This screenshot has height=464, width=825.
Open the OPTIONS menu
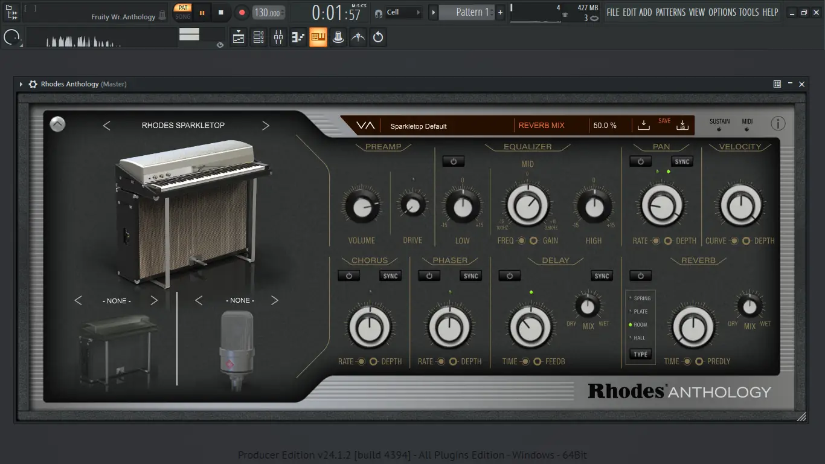[x=722, y=12]
